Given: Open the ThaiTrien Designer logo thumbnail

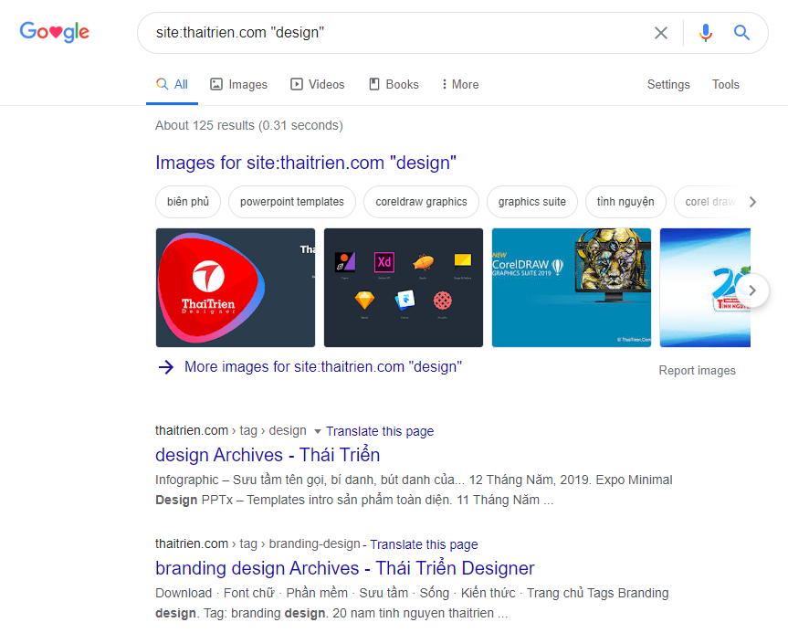Looking at the screenshot, I should (235, 288).
